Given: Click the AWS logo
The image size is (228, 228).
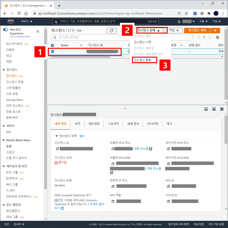Looking at the screenshot, I should point(10,21).
